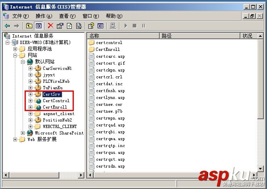Select the 默认网站 tree item
Screen dimensions: 267x189
(45, 62)
